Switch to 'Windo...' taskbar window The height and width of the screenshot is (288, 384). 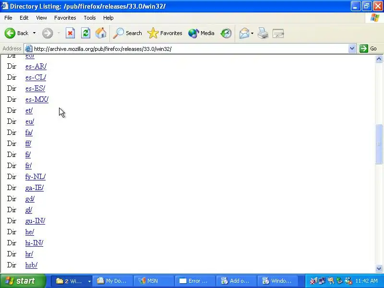tap(277, 281)
